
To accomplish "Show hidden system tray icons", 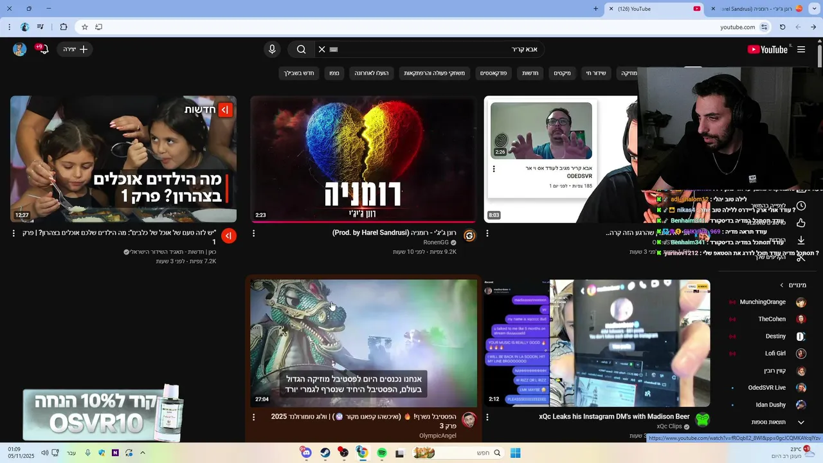I will click(143, 453).
